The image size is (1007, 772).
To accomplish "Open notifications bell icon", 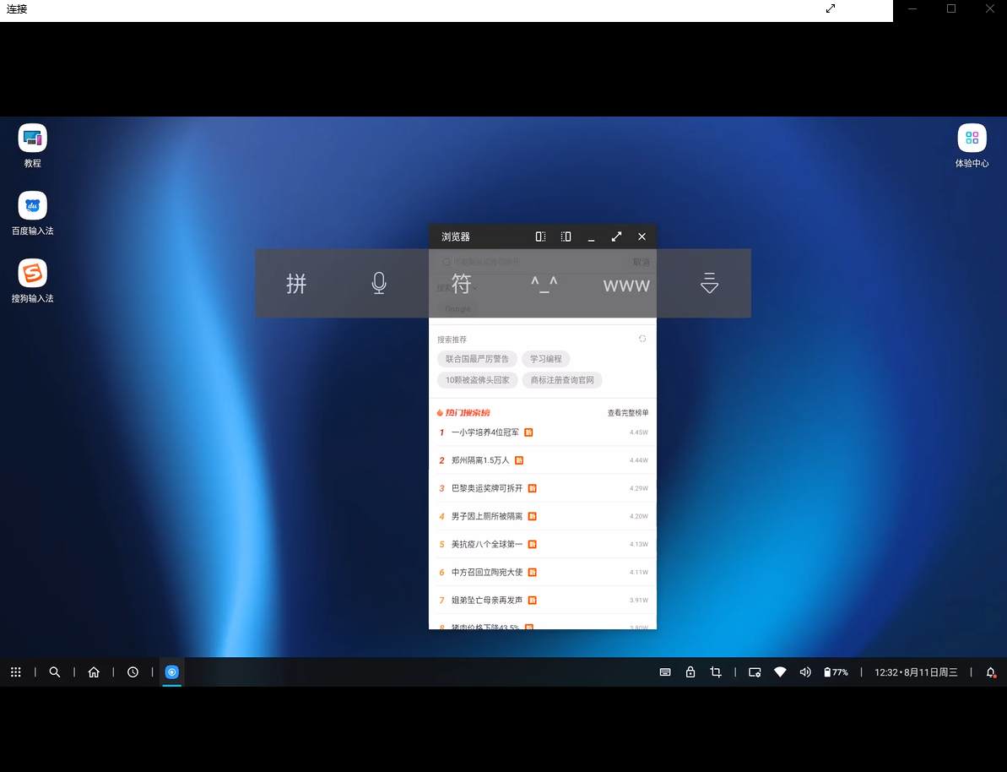I will coord(990,671).
